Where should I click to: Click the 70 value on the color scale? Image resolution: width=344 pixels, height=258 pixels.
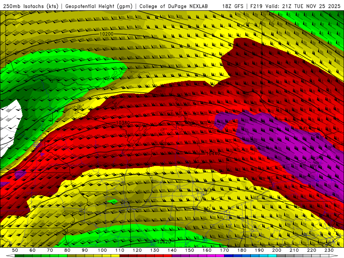tap(50, 250)
